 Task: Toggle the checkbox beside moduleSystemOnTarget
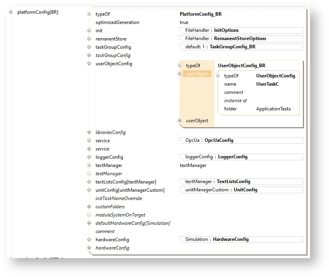(x=89, y=215)
